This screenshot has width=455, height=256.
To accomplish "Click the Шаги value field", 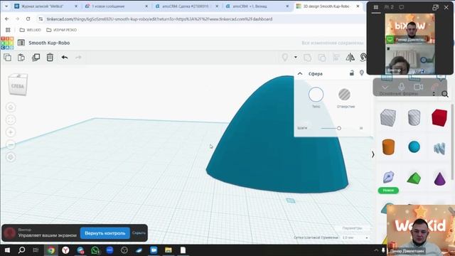I will point(361,128).
